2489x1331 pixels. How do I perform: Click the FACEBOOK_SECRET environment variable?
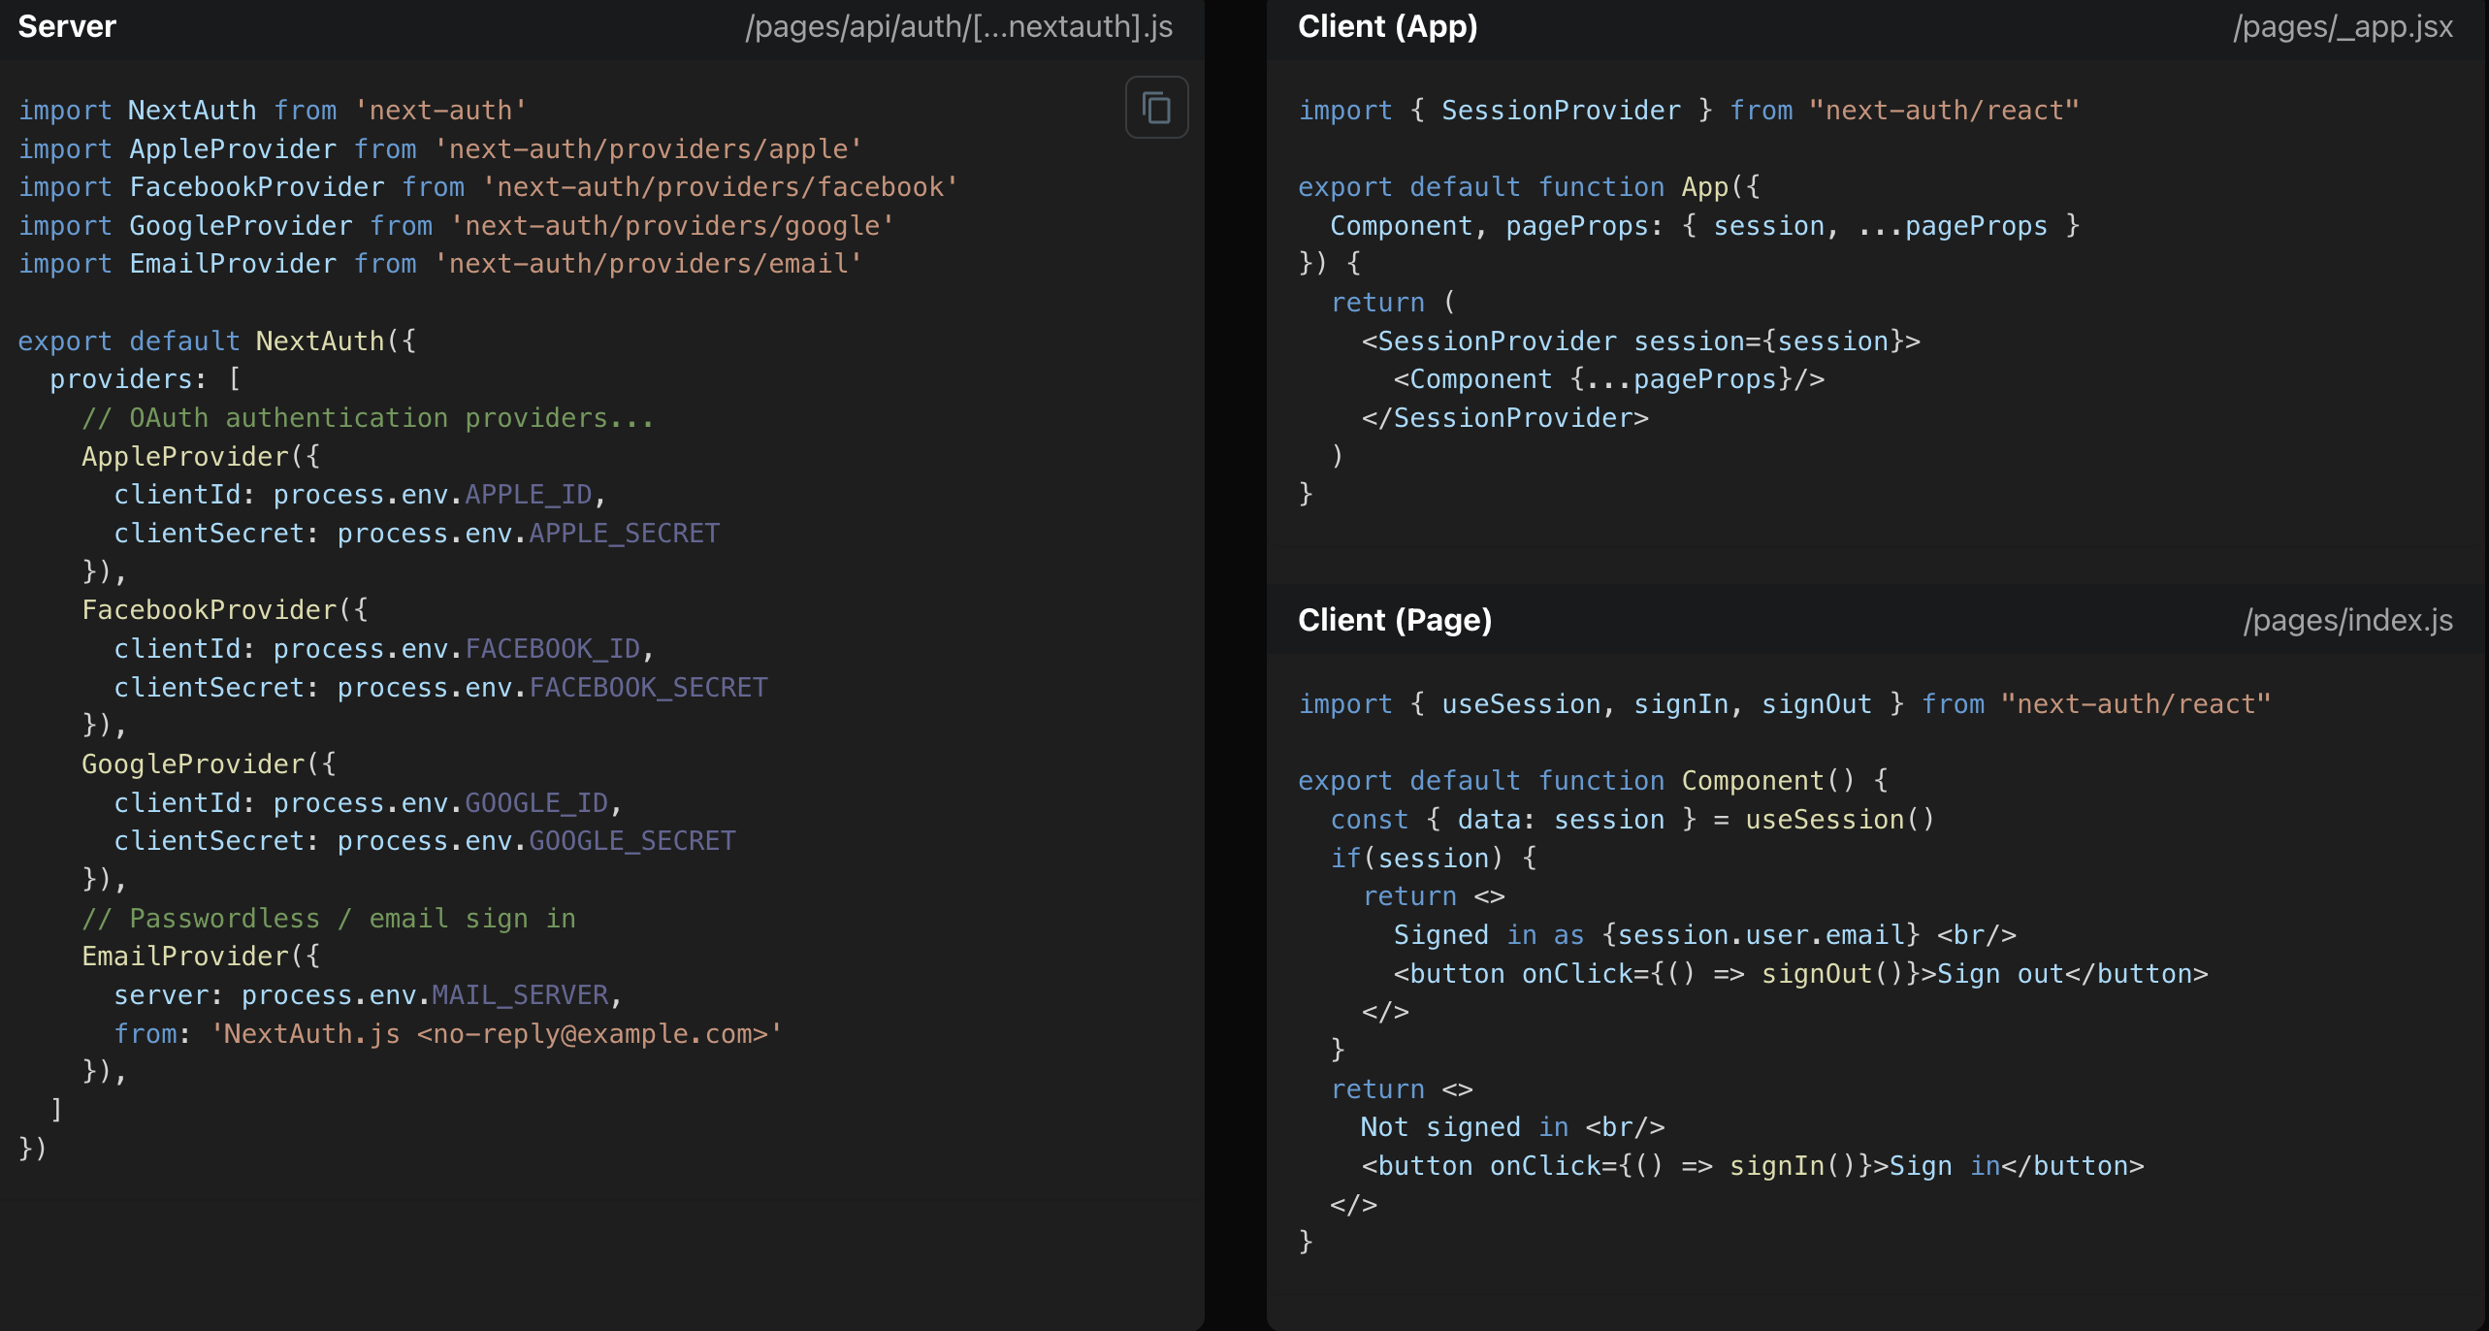[x=648, y=688]
